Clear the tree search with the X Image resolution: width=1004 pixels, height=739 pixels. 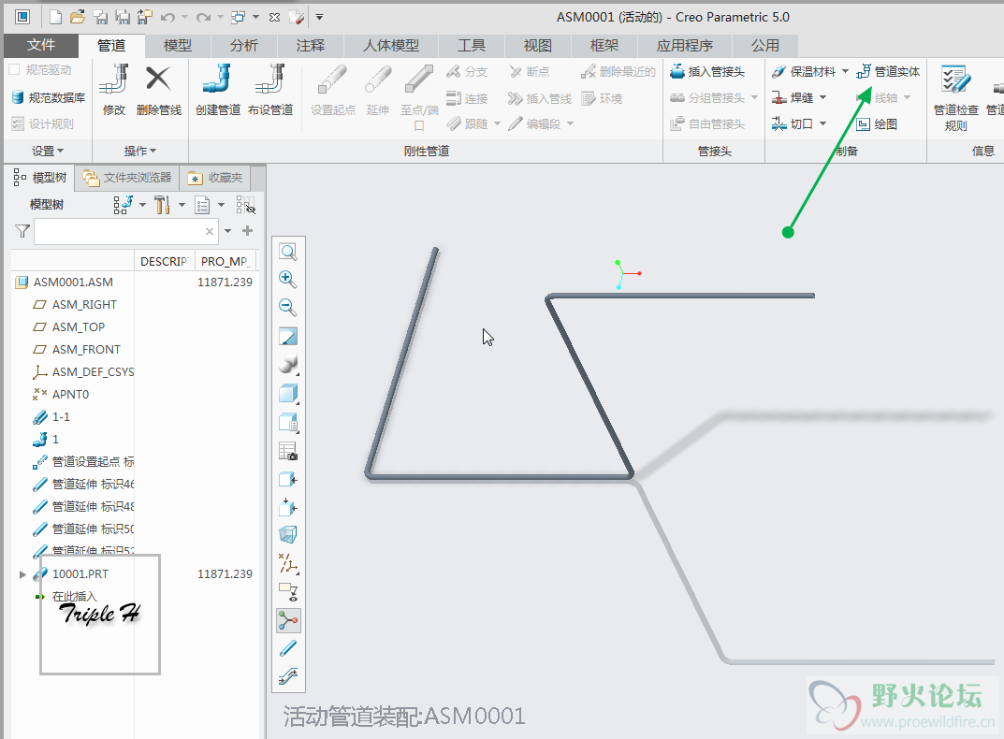(x=210, y=231)
